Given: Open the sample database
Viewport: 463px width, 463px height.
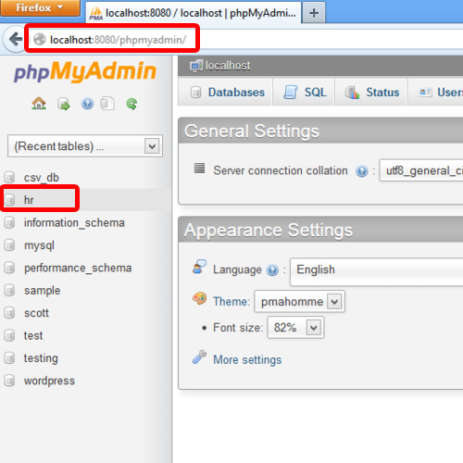Looking at the screenshot, I should tap(42, 291).
